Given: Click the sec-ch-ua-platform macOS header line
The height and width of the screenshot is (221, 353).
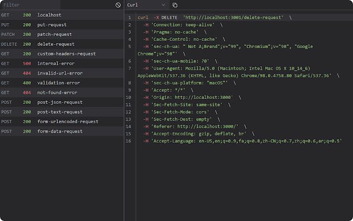Looking at the screenshot, I should pyautogui.click(x=189, y=83).
